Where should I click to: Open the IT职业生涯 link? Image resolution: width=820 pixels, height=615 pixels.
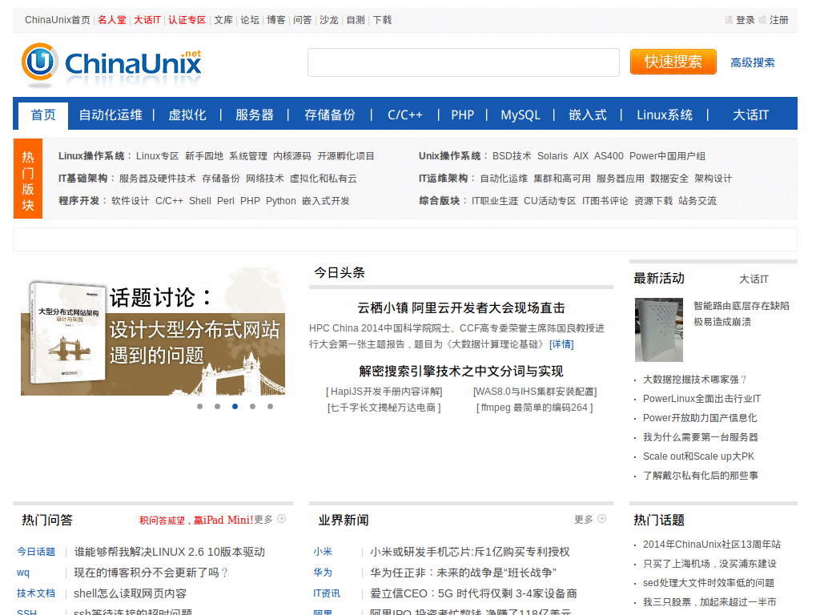[495, 201]
